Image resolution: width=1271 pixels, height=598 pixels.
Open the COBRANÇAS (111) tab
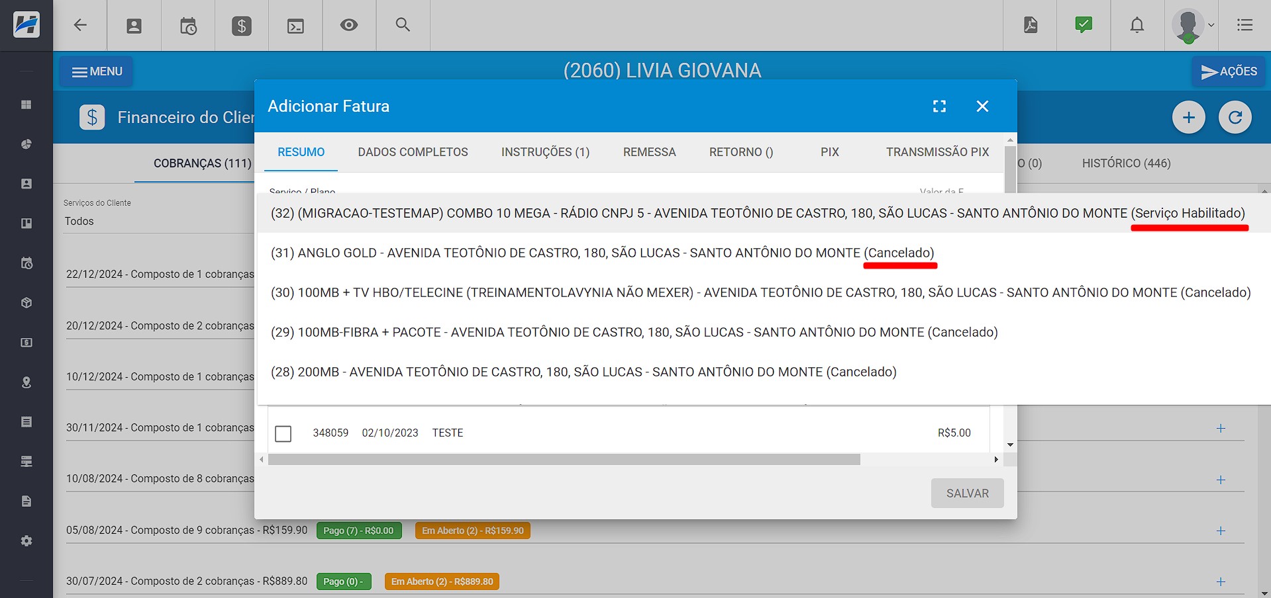(203, 163)
